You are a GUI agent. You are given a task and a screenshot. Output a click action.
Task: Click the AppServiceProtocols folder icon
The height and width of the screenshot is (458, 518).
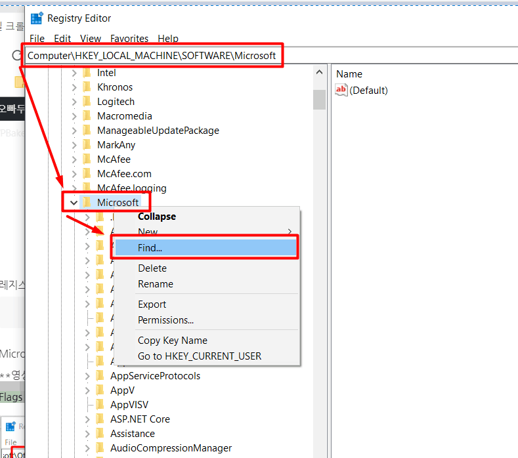point(100,376)
